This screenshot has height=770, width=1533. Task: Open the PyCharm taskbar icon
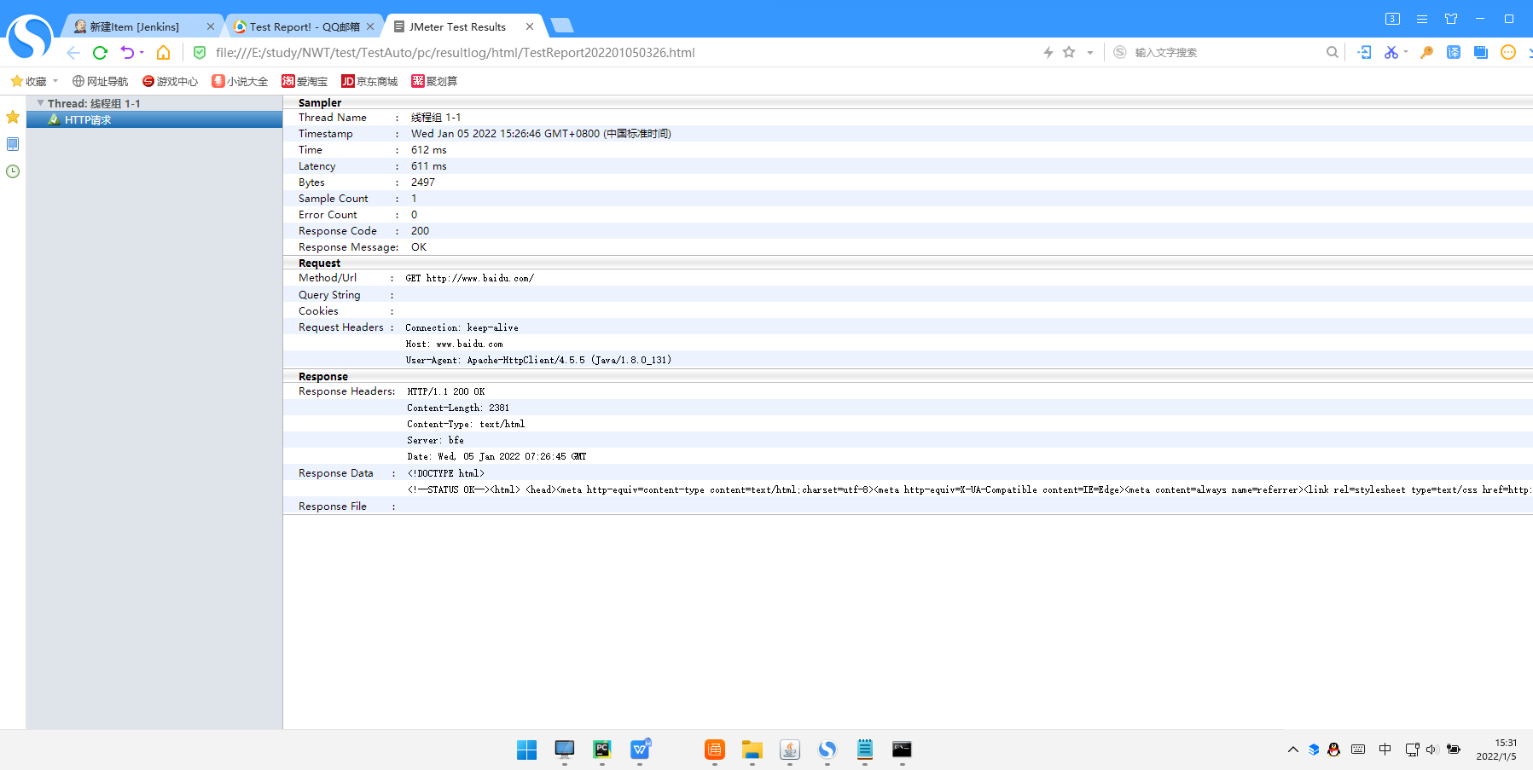tap(602, 750)
